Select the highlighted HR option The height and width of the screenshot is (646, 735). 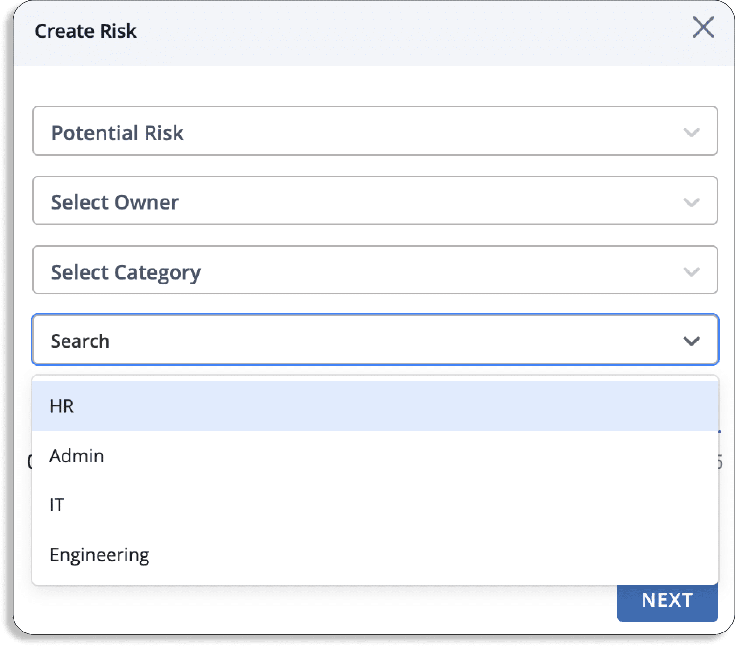(375, 406)
